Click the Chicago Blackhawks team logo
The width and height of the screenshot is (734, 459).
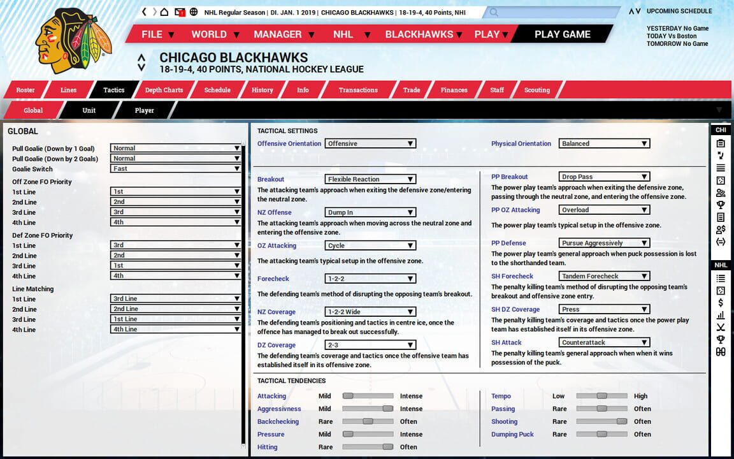(x=73, y=41)
